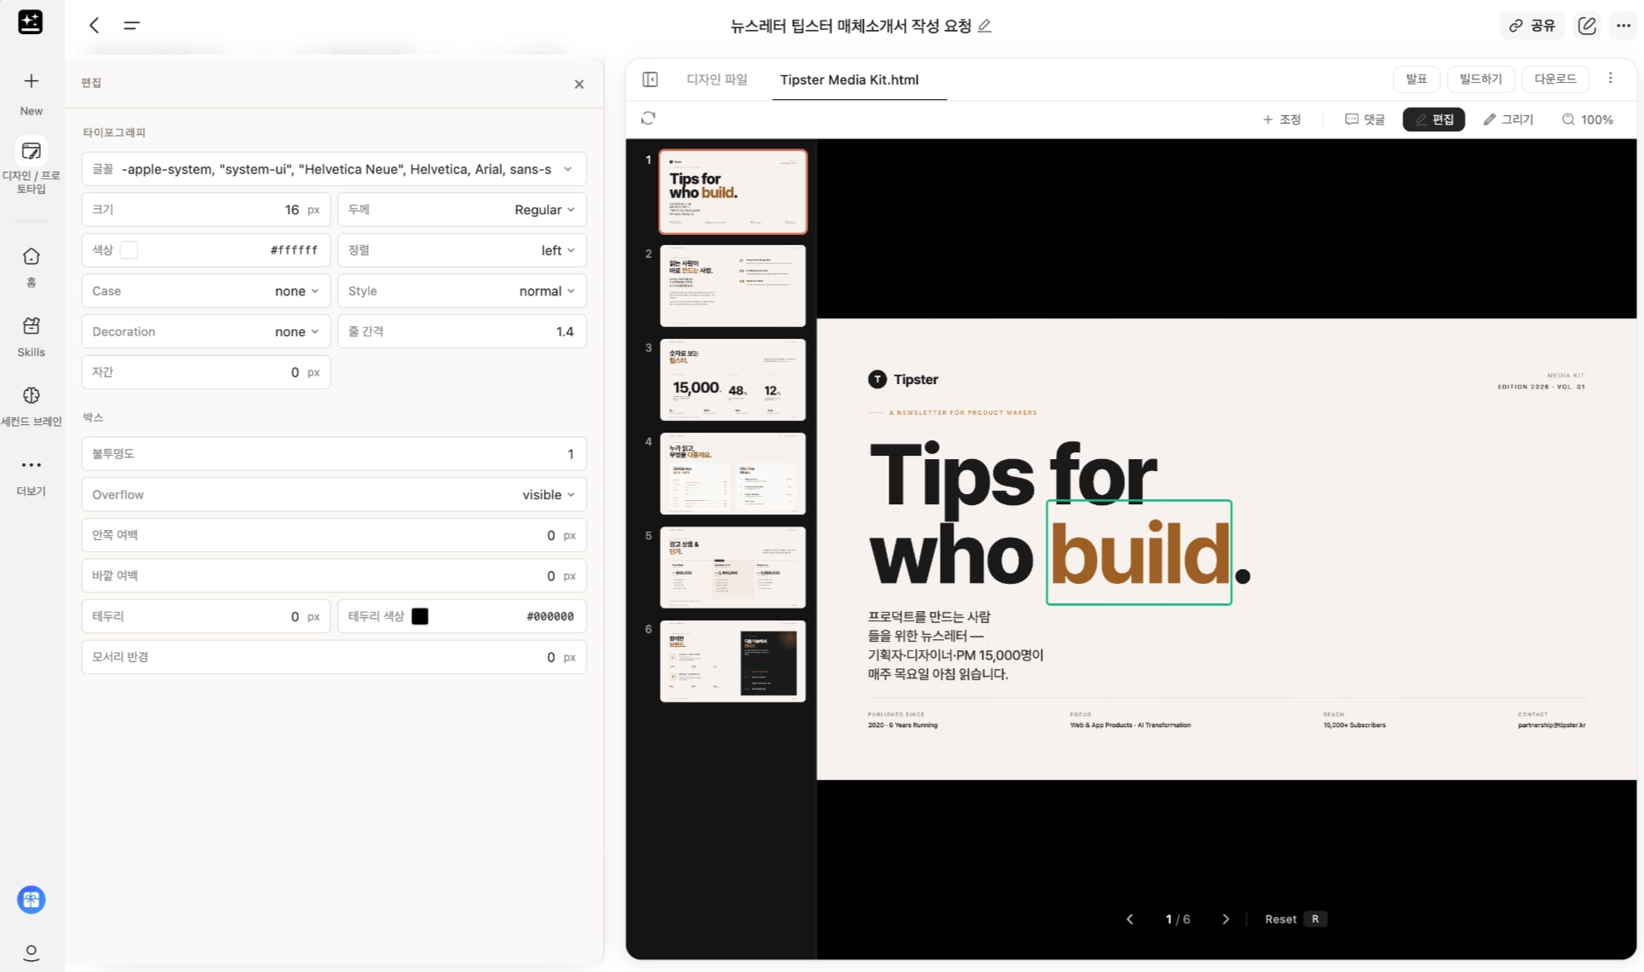Click the 100% zoom control
Screen dimensions: 1644x972
tap(1588, 119)
